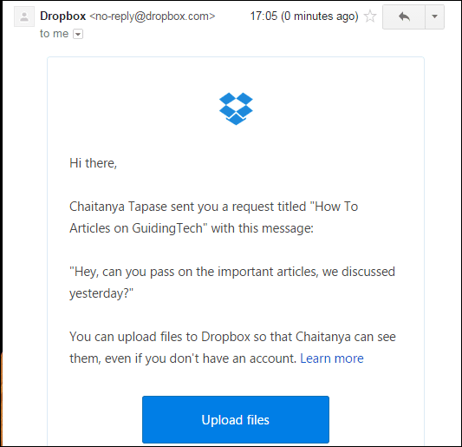This screenshot has width=462, height=447.
Task: Click 'Chaitanya Tapase sent you a request' text
Action: click(x=213, y=218)
